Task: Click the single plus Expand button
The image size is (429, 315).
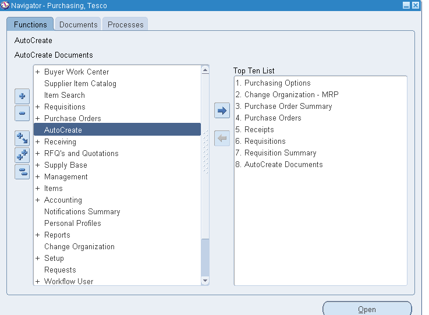Action: pyautogui.click(x=22, y=97)
